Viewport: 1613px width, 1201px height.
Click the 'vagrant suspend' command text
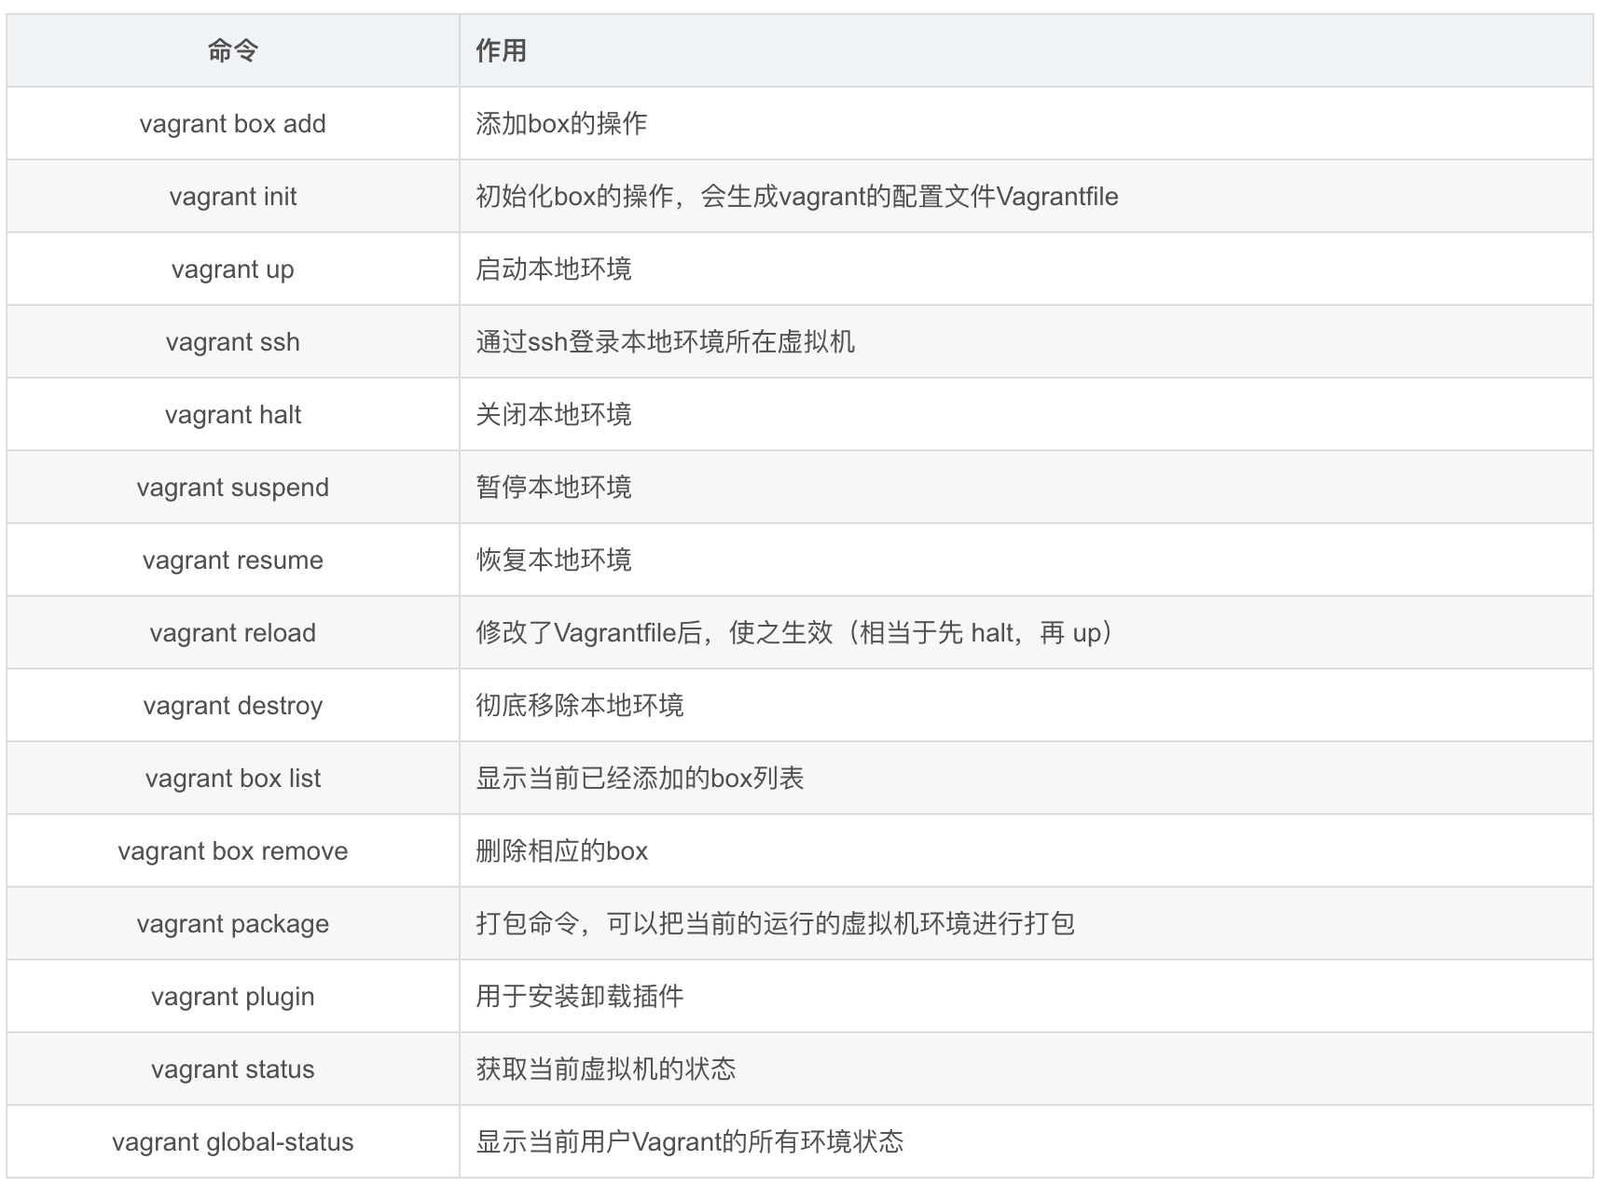click(232, 488)
